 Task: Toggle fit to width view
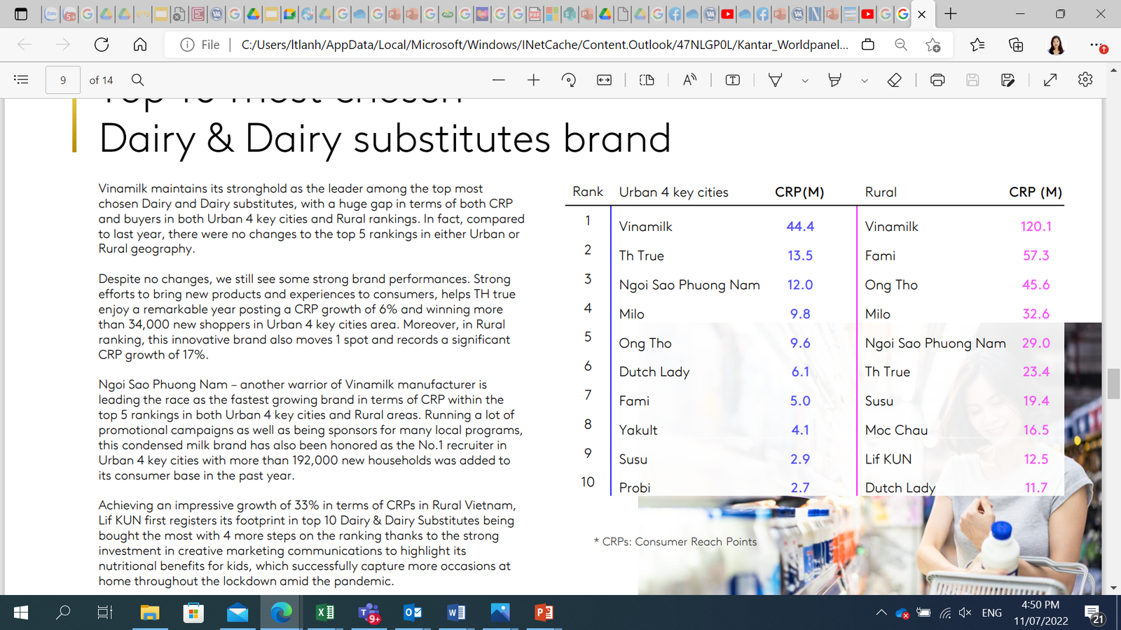click(x=604, y=80)
